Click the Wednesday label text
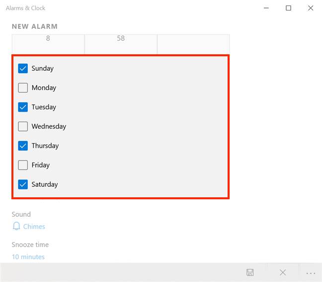The image size is (322, 282). point(49,127)
